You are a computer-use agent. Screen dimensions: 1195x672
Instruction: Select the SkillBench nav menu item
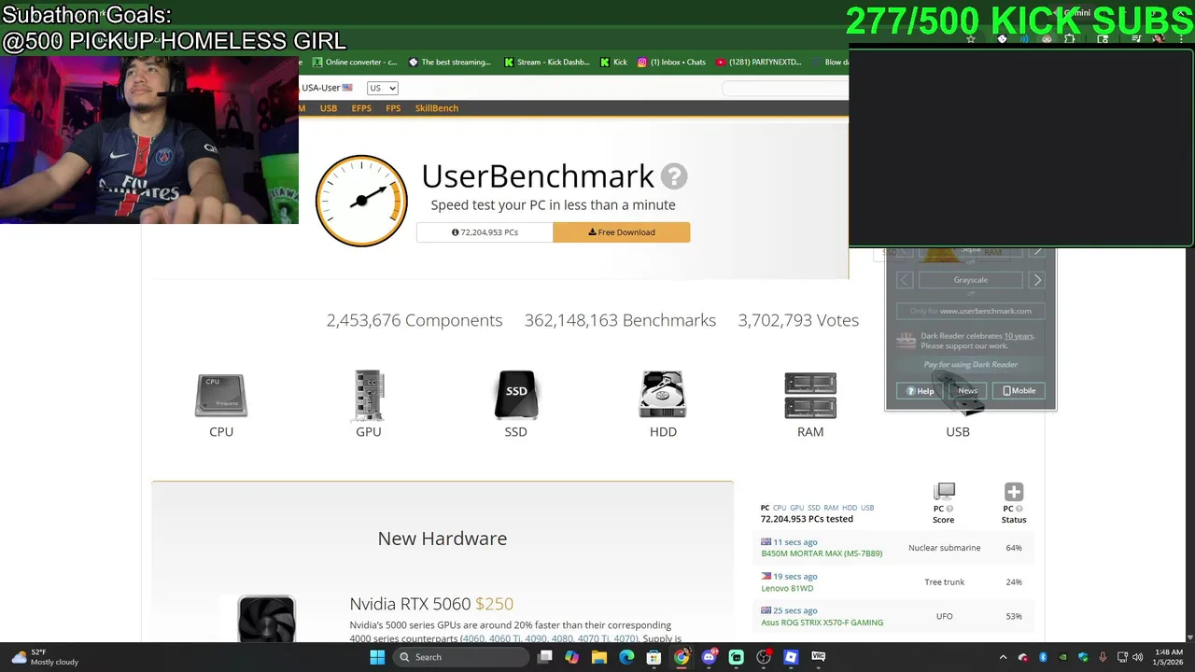437,108
